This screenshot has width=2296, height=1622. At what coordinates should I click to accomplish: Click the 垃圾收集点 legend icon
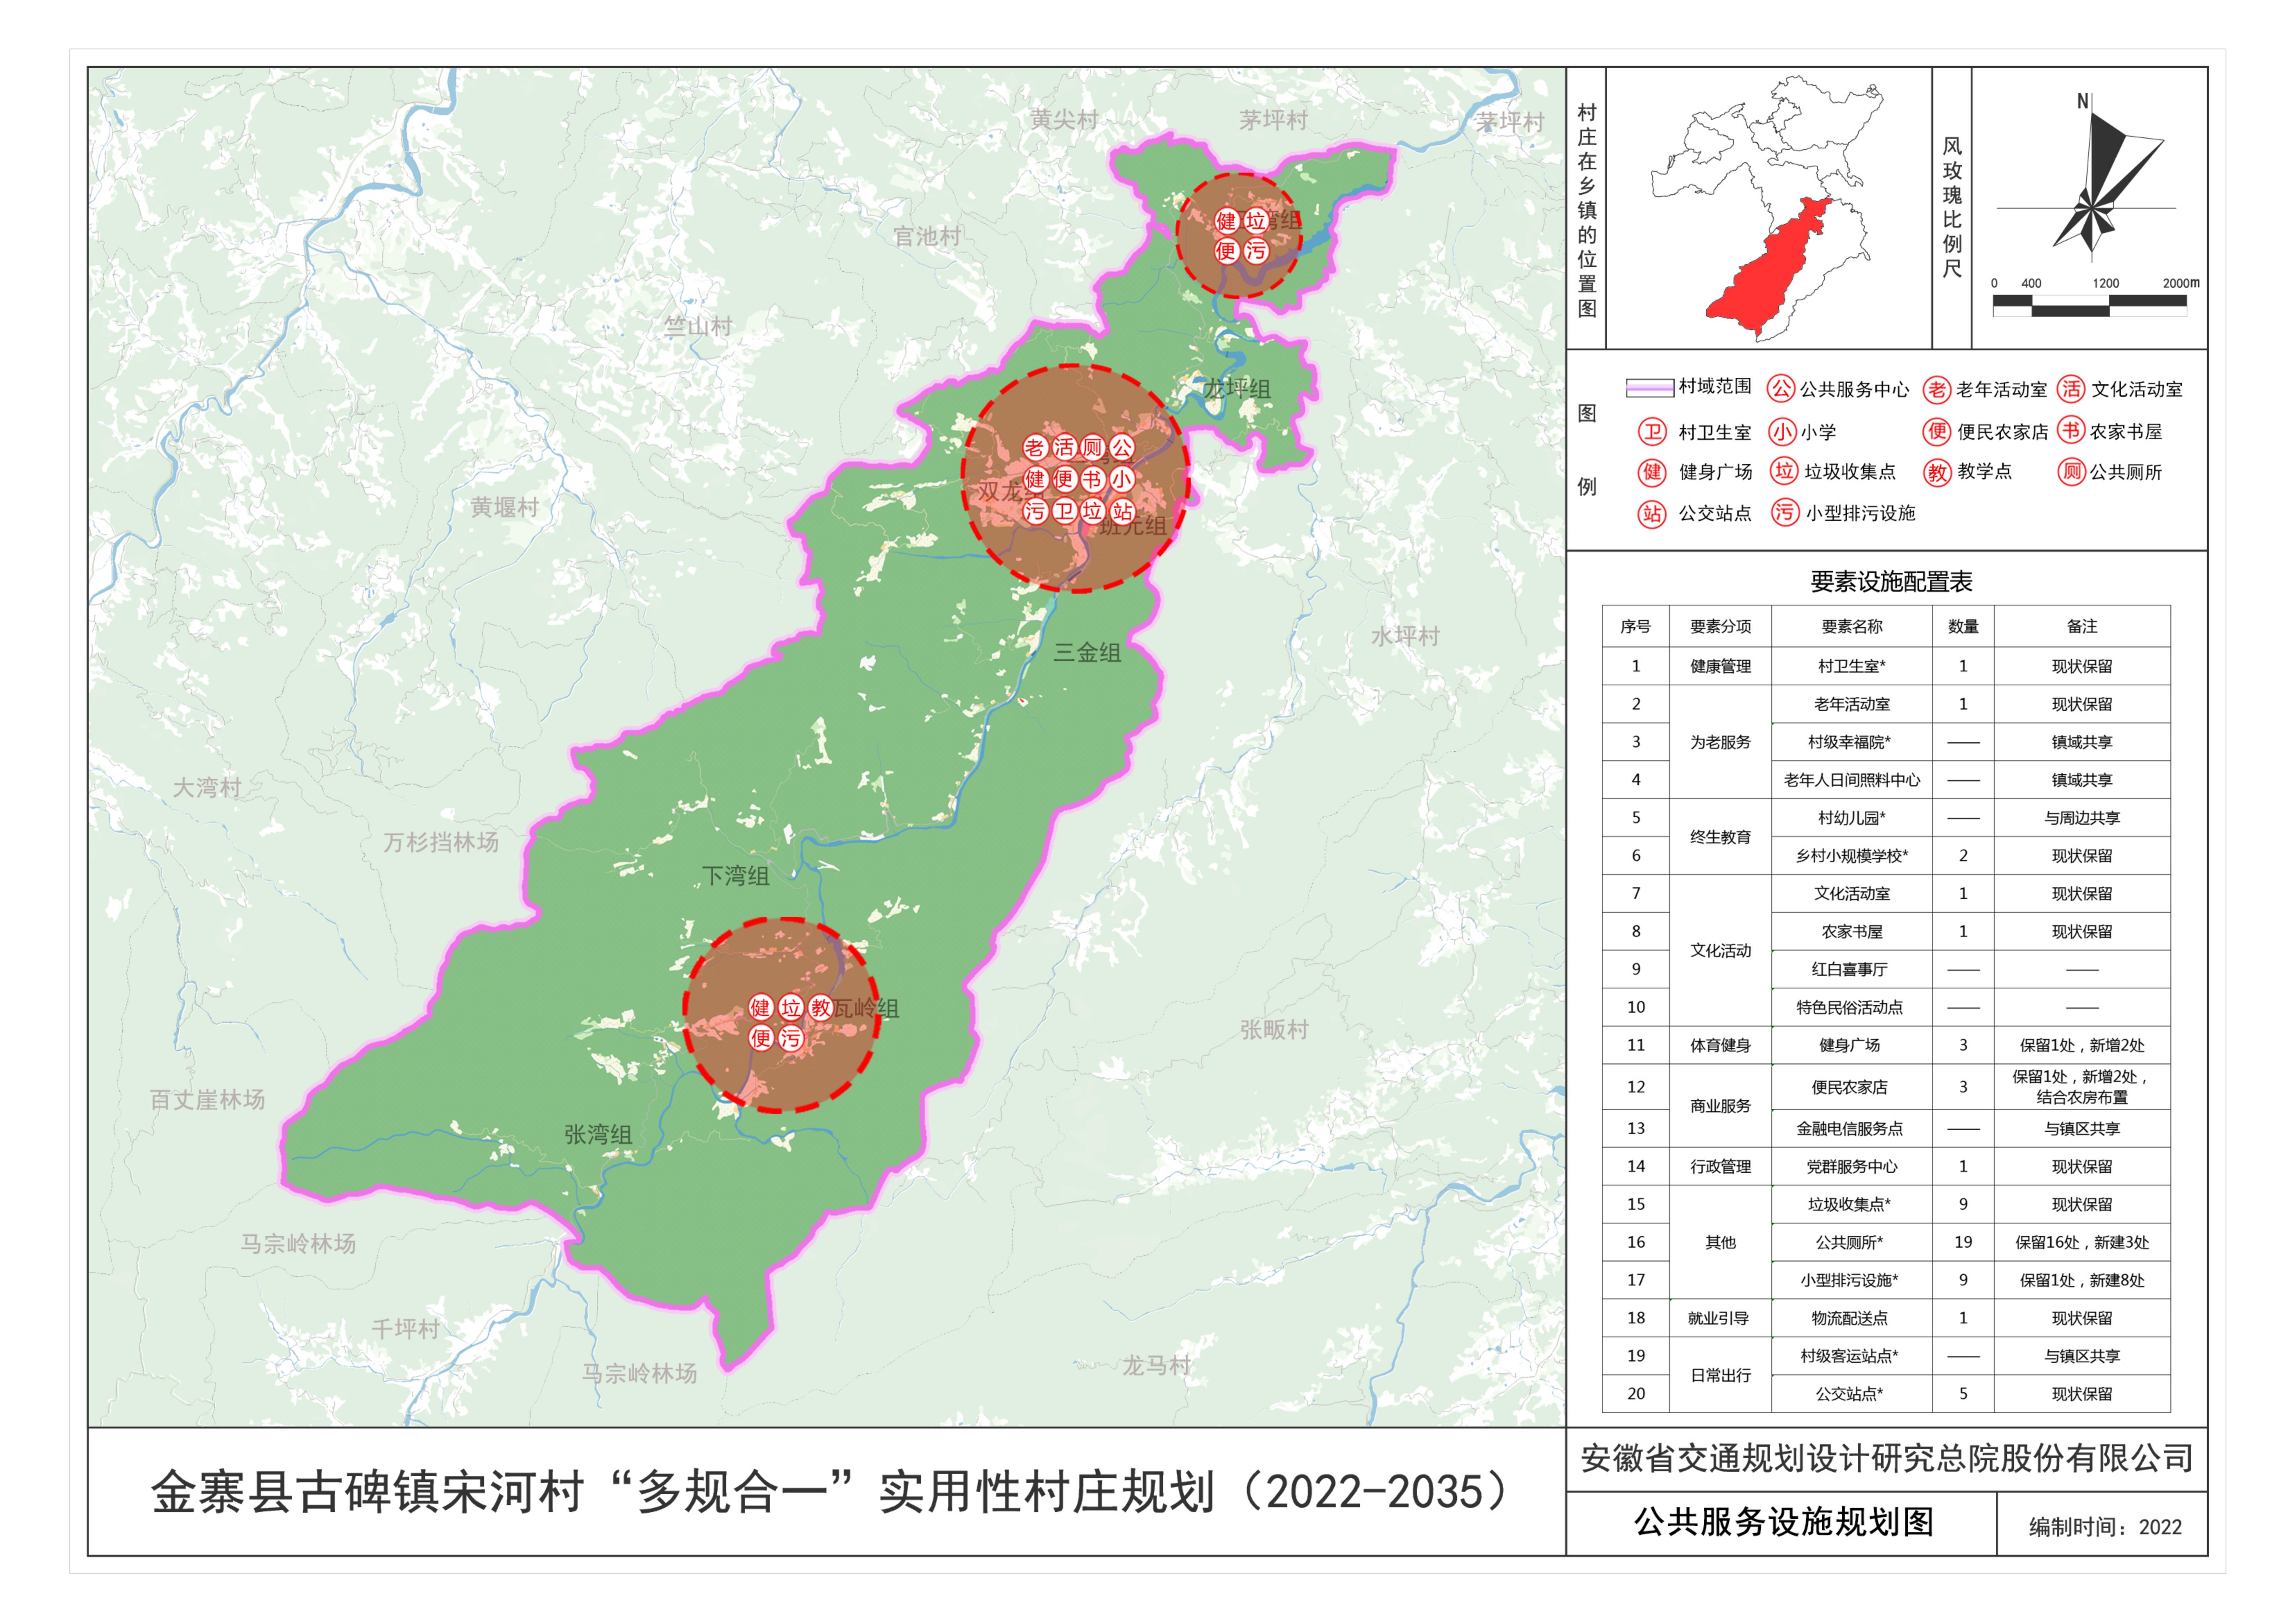point(1784,471)
